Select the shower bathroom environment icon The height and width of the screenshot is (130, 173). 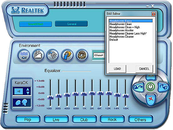click(52, 55)
